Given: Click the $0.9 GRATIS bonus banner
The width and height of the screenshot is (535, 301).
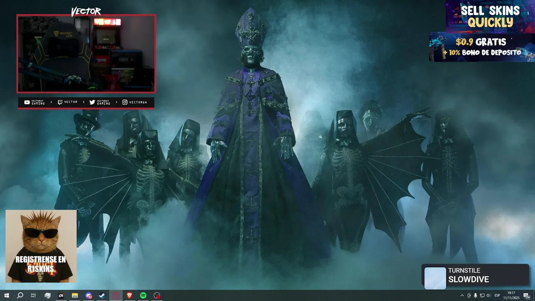Looking at the screenshot, I should point(482,47).
